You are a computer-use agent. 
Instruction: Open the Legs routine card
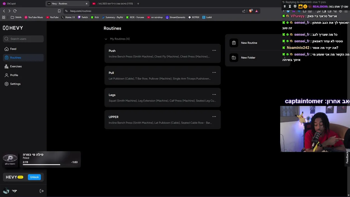coord(162,98)
